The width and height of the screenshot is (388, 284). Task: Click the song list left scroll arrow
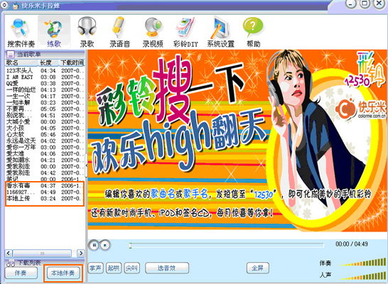[9, 253]
